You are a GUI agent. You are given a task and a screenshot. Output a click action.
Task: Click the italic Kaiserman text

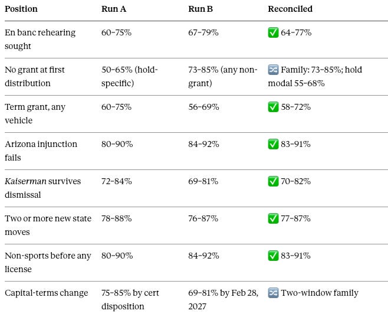(25, 181)
